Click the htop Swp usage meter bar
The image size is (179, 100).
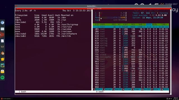pyautogui.click(x=111, y=20)
